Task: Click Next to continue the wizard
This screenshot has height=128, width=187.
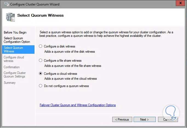Action: [145, 120]
